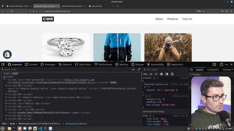Open the sidebar tabs overflow dropdown
Viewport: 234px width, 131px height.
233,70
